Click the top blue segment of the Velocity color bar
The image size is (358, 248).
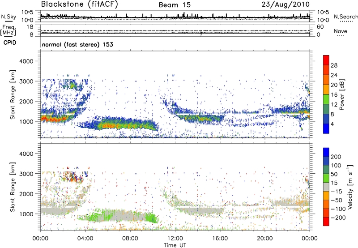[x=326, y=152]
